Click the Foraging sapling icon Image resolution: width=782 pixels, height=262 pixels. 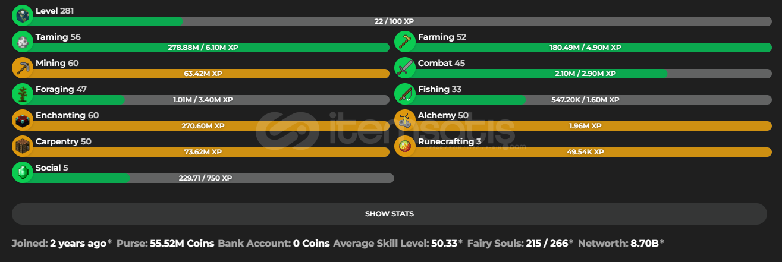click(x=23, y=94)
